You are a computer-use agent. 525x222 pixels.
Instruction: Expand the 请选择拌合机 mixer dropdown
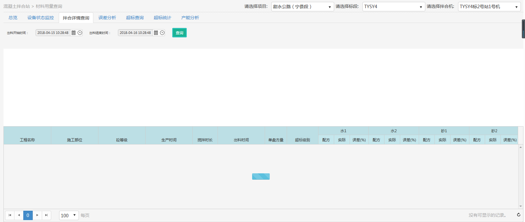pyautogui.click(x=516, y=7)
